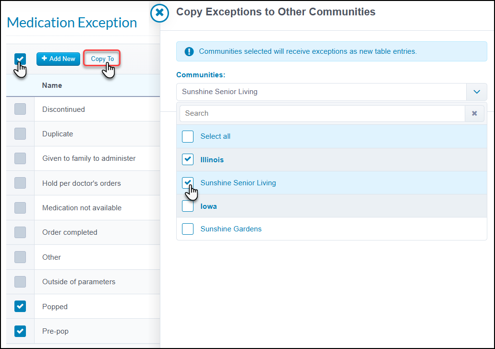Select the Hold per doctor's orders text
The width and height of the screenshot is (495, 349).
[82, 183]
